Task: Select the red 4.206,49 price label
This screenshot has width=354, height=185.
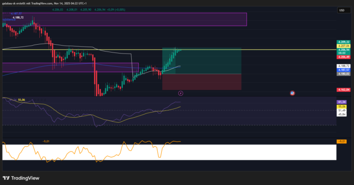Action: (344, 57)
